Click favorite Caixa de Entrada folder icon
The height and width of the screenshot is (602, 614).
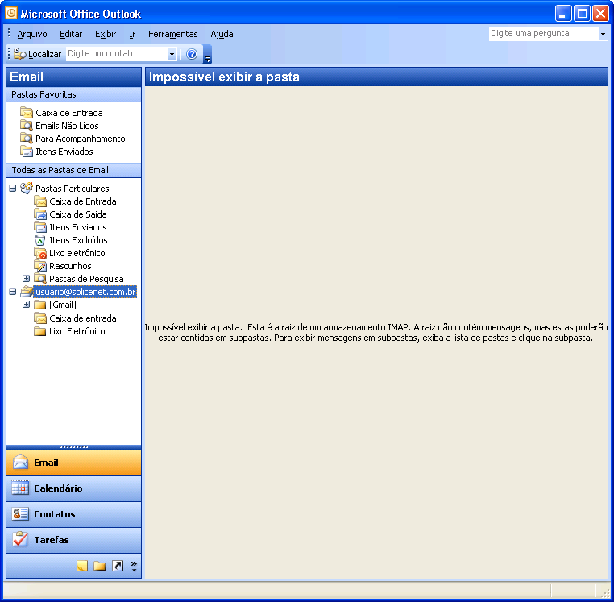27,113
